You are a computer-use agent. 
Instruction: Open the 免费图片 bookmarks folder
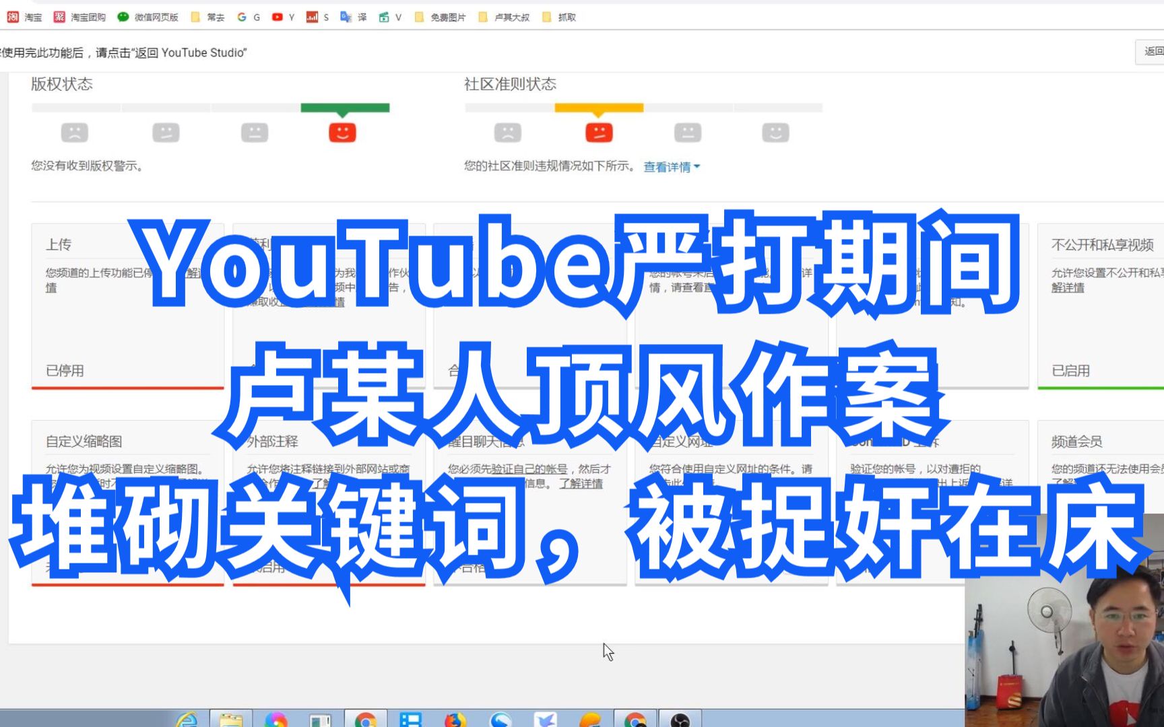click(x=440, y=17)
